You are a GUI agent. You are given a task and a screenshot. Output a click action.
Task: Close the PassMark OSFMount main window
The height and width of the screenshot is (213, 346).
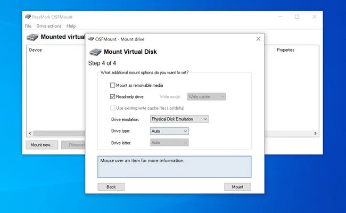(314, 17)
